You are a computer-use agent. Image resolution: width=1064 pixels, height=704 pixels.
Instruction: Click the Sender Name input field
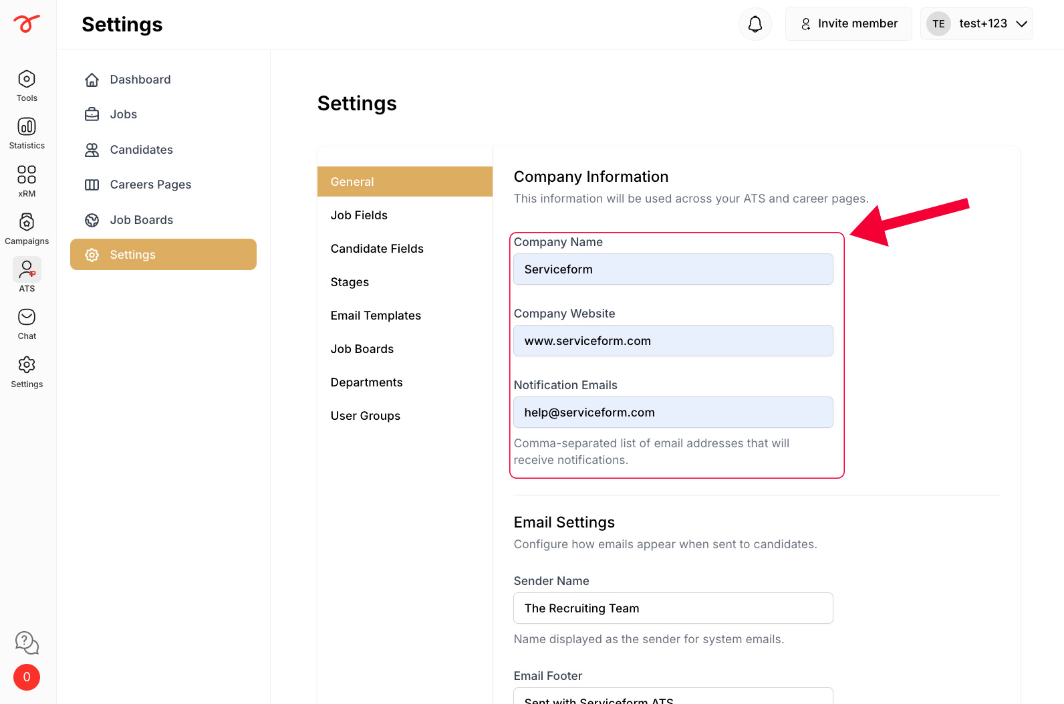click(673, 608)
